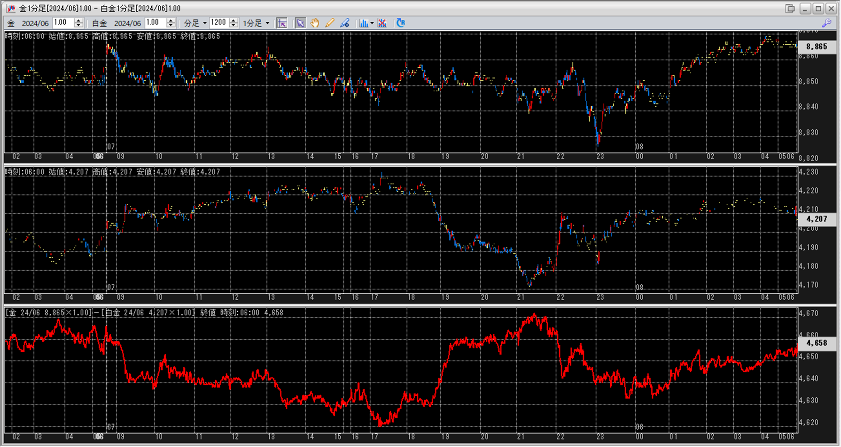Screen dimensions: 841x447
Task: Click the delete indicators chart icon
Action: pos(382,23)
